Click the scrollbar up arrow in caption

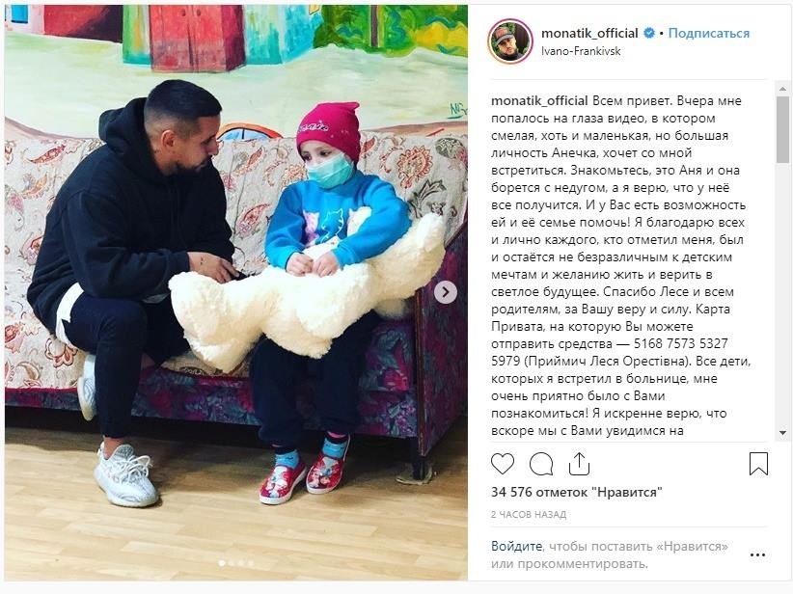(782, 89)
